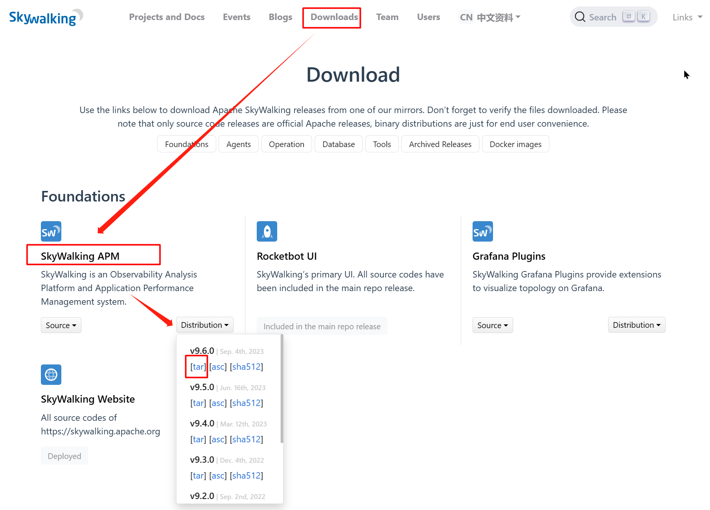Click the Grafana Plugins SW icon

tap(483, 231)
